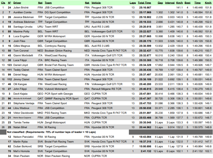Screen dimensions: 213x158
Task: Select Nelson Panciatici in the not classified list
Action: (24, 137)
